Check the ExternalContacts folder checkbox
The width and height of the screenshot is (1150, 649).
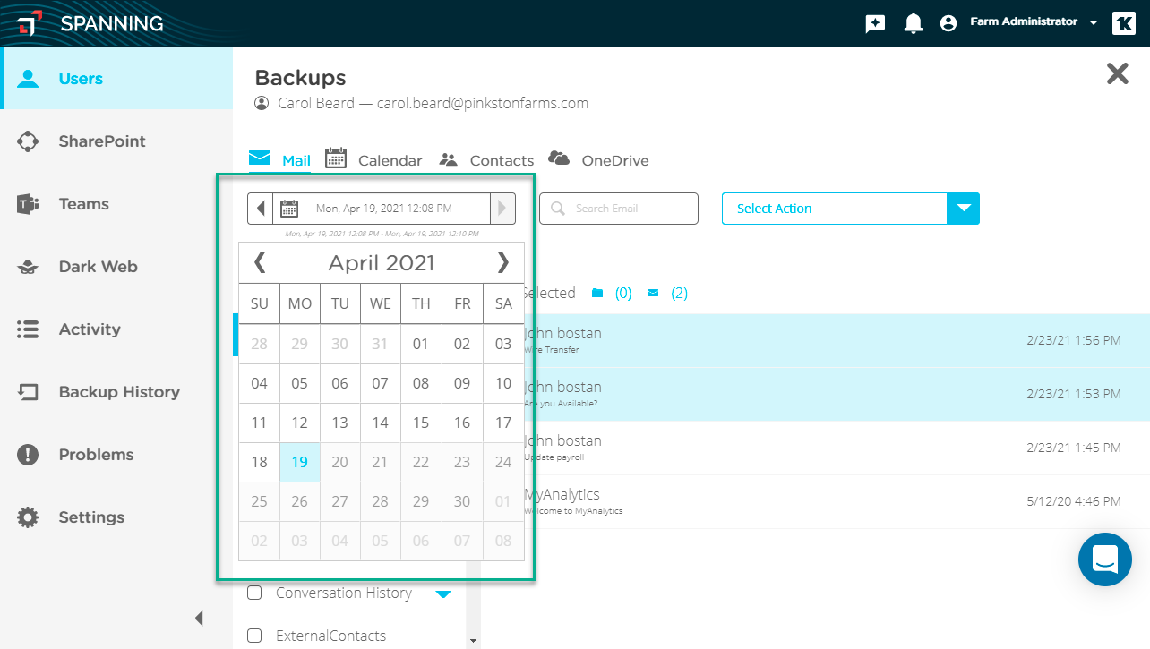254,636
